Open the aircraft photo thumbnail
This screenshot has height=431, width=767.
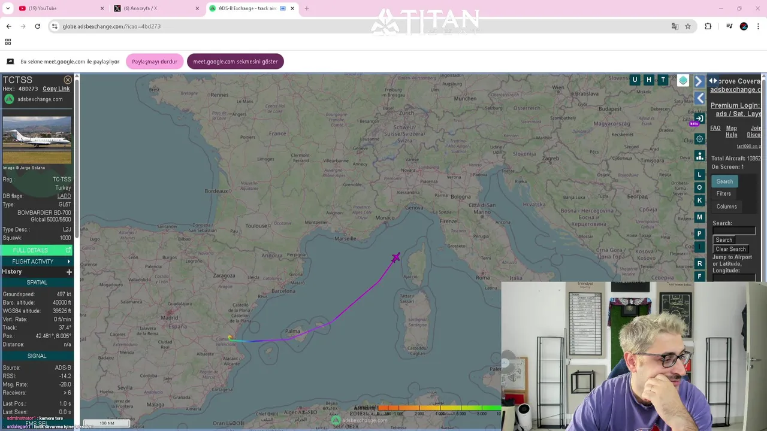[37, 140]
